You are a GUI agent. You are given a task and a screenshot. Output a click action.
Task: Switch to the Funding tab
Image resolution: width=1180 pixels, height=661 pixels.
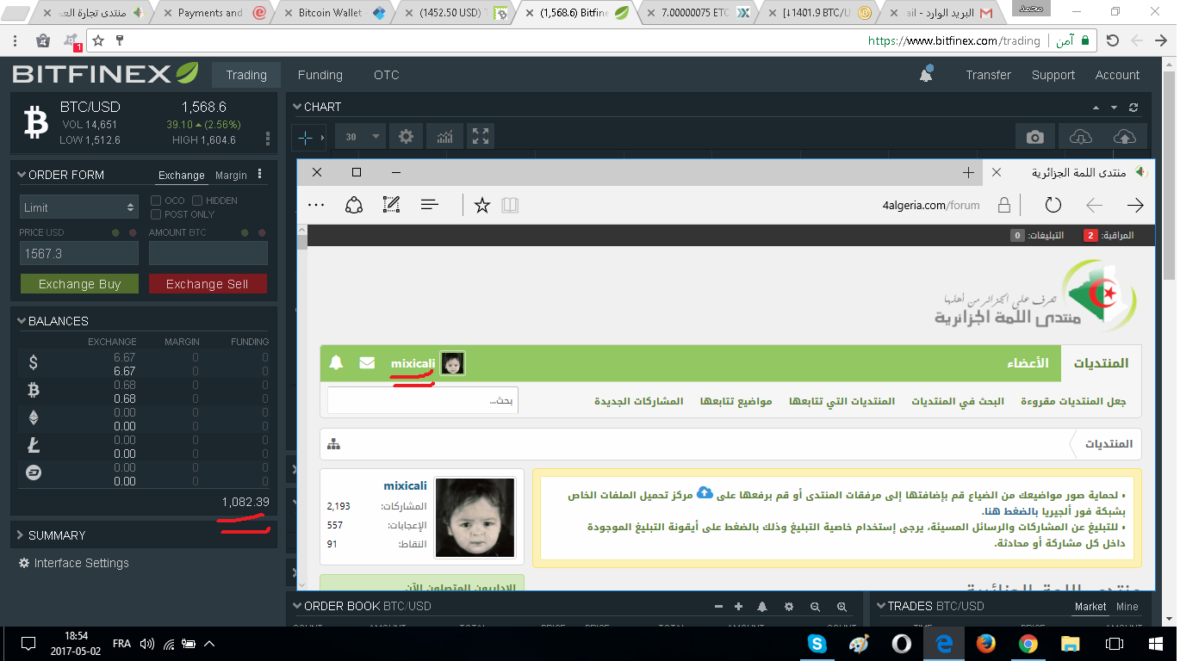320,75
